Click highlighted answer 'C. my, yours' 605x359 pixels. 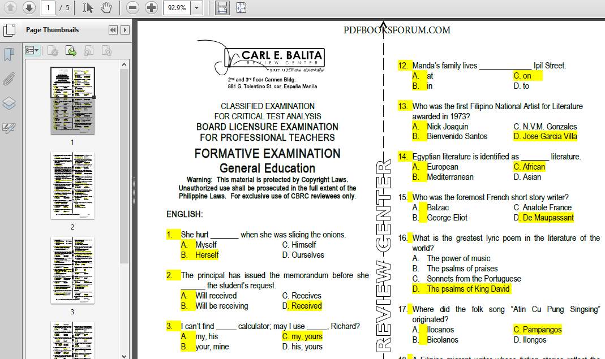click(x=302, y=336)
